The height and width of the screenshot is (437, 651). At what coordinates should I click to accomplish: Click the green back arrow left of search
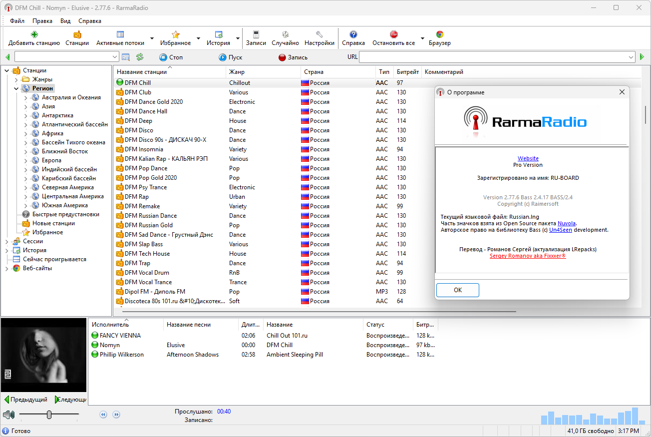(7, 57)
